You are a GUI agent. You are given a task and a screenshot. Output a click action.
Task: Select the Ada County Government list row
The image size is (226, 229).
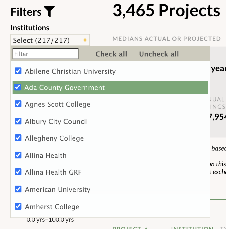coord(110,88)
